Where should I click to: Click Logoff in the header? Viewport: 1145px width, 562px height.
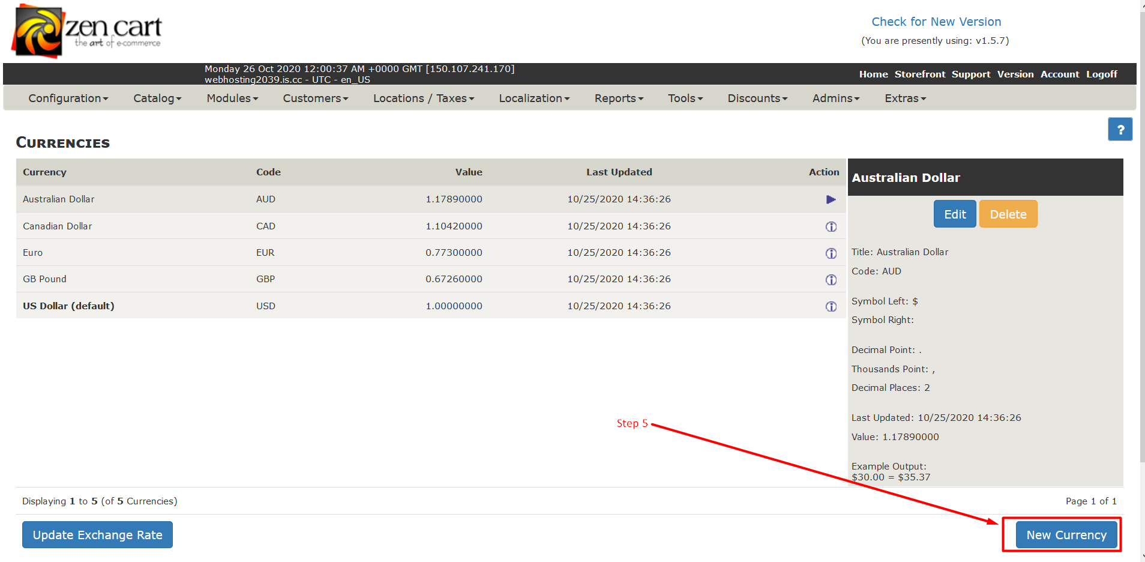1102,74
